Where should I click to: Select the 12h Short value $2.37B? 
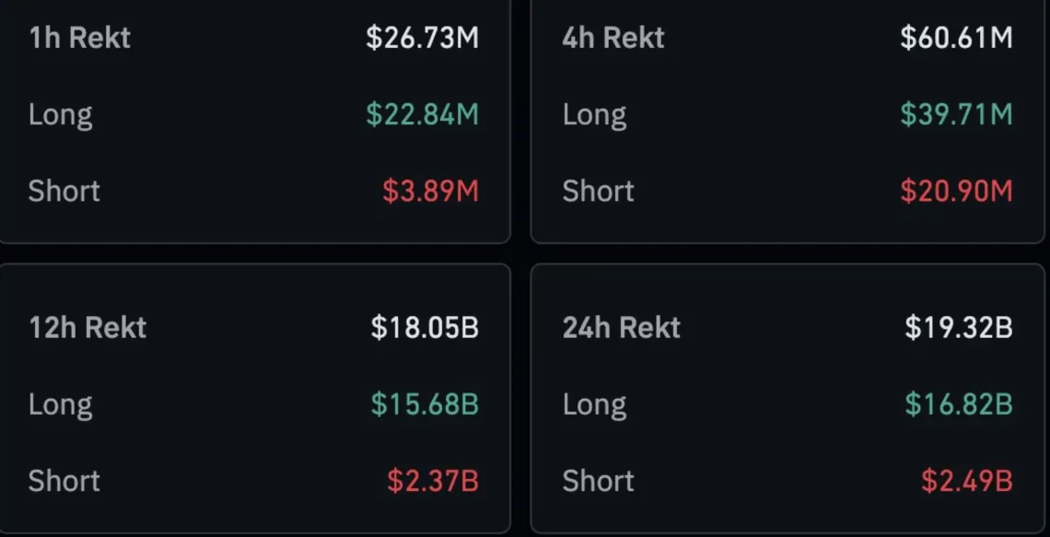(432, 480)
